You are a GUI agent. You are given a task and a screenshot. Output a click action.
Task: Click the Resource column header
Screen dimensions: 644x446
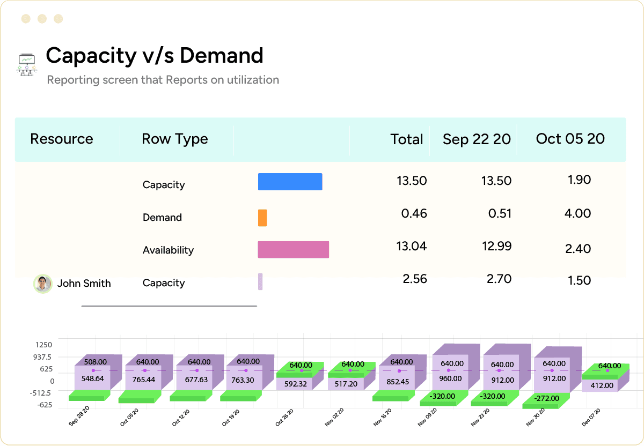point(61,139)
